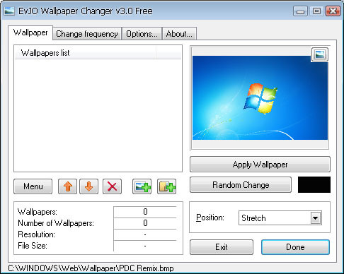The width and height of the screenshot is (344, 274).
Task: Add image file with picture-plus icon
Action: coord(142,186)
